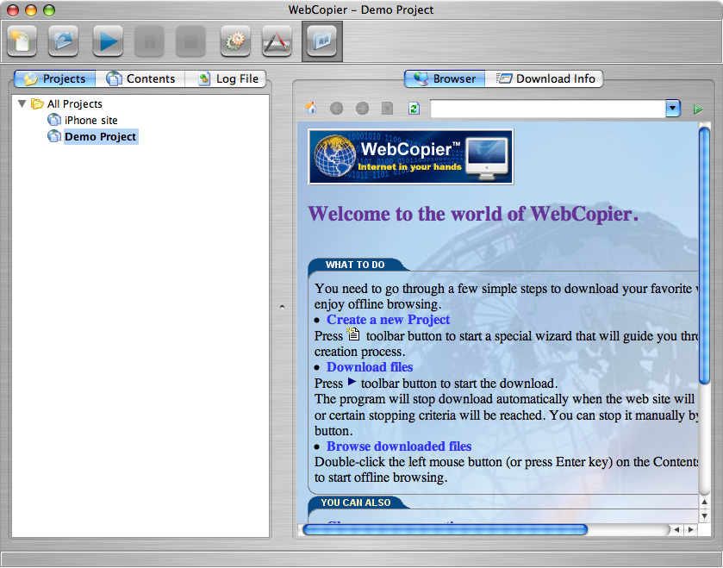Close the WebCopier window

click(13, 10)
